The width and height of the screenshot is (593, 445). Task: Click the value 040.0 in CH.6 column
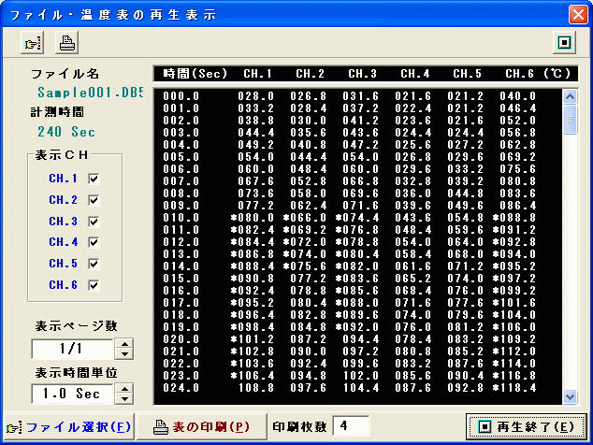(518, 96)
